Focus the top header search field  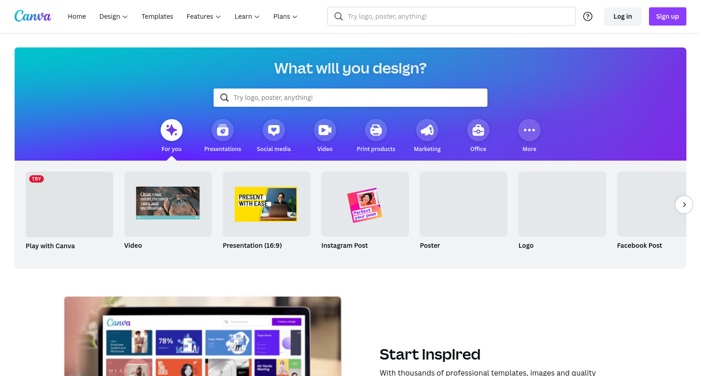point(451,16)
